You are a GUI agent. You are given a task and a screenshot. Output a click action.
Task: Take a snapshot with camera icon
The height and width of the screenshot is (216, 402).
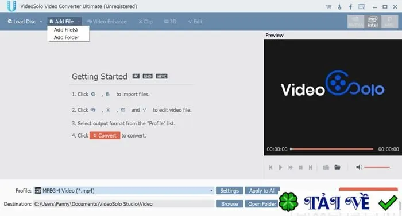[326, 167]
